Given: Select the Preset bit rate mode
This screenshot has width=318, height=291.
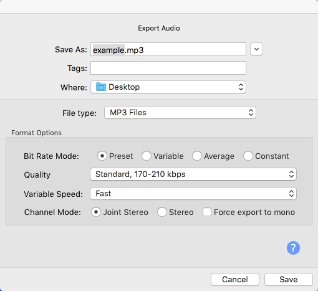Looking at the screenshot, I should (x=102, y=156).
